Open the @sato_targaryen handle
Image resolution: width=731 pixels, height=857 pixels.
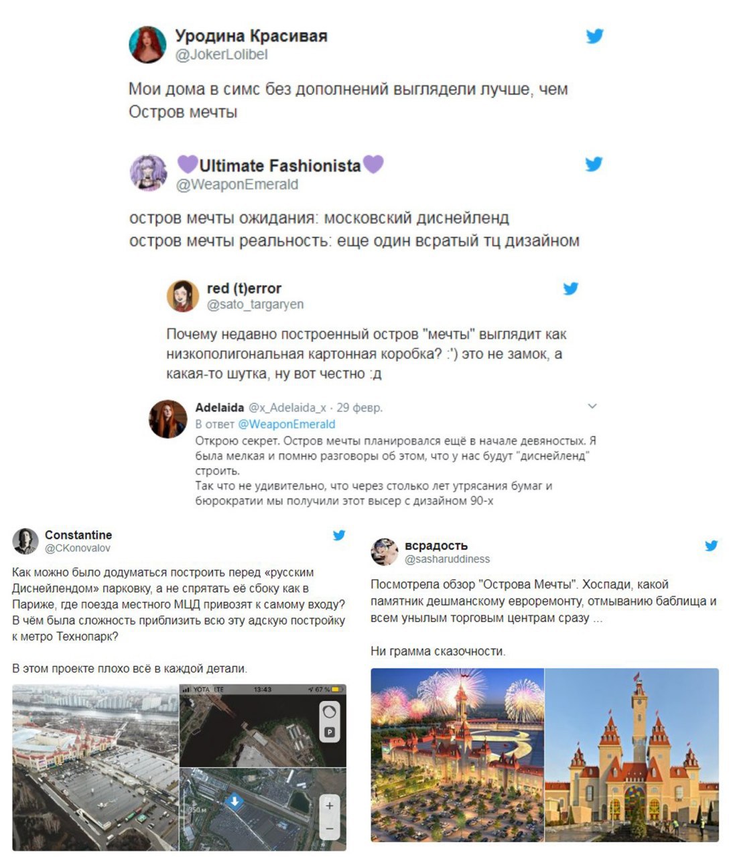click(255, 304)
